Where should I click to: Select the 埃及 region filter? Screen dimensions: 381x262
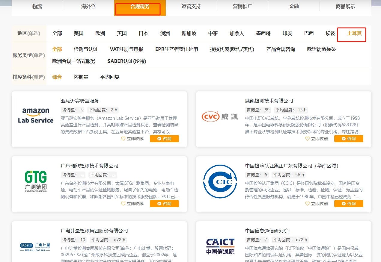(x=330, y=33)
